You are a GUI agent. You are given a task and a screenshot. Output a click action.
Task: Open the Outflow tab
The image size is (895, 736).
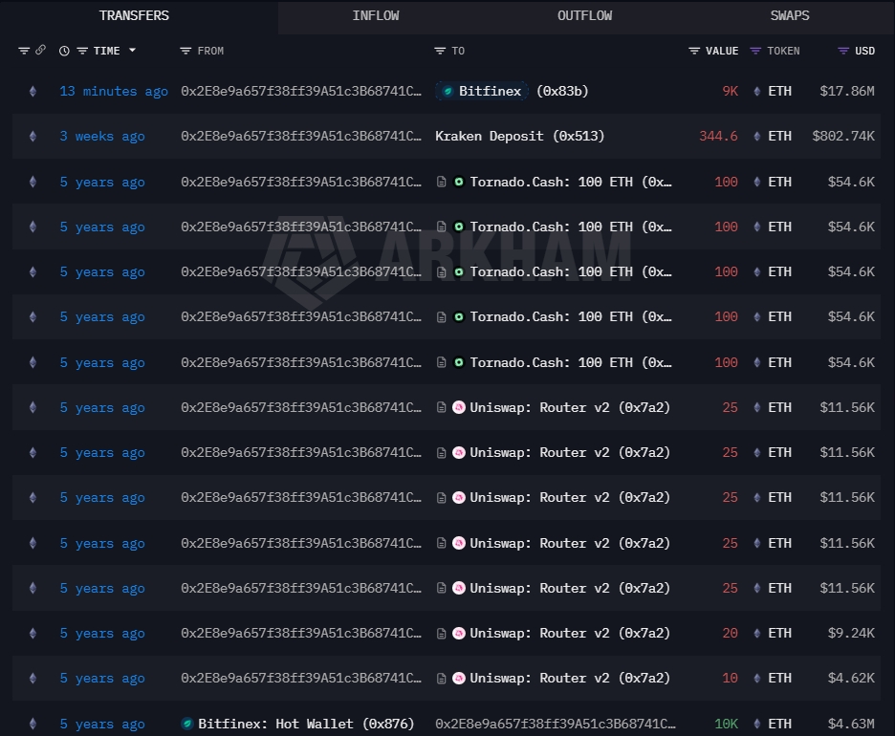click(584, 16)
